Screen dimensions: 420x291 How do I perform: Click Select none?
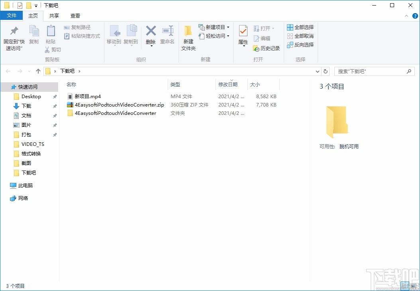[300, 36]
